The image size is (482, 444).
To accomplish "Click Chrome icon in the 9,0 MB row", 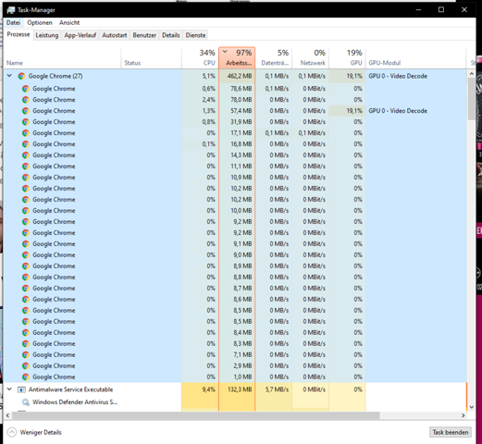I will point(26,255).
